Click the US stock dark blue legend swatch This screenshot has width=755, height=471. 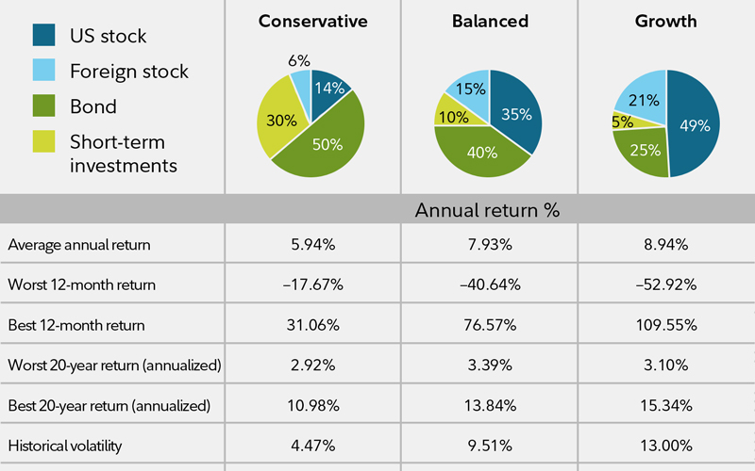point(42,36)
